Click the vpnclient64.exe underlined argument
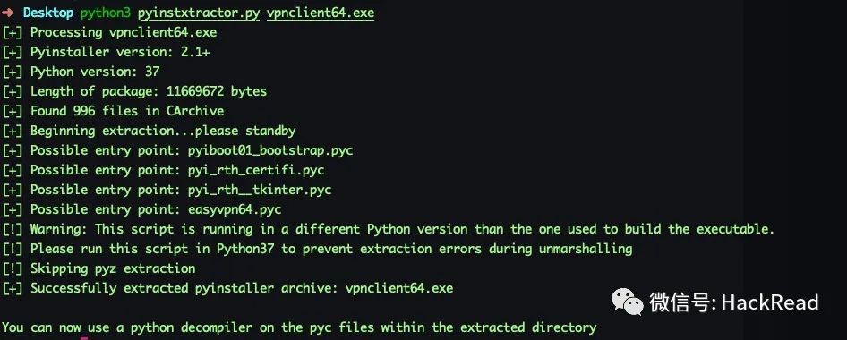The width and height of the screenshot is (847, 340). click(321, 13)
